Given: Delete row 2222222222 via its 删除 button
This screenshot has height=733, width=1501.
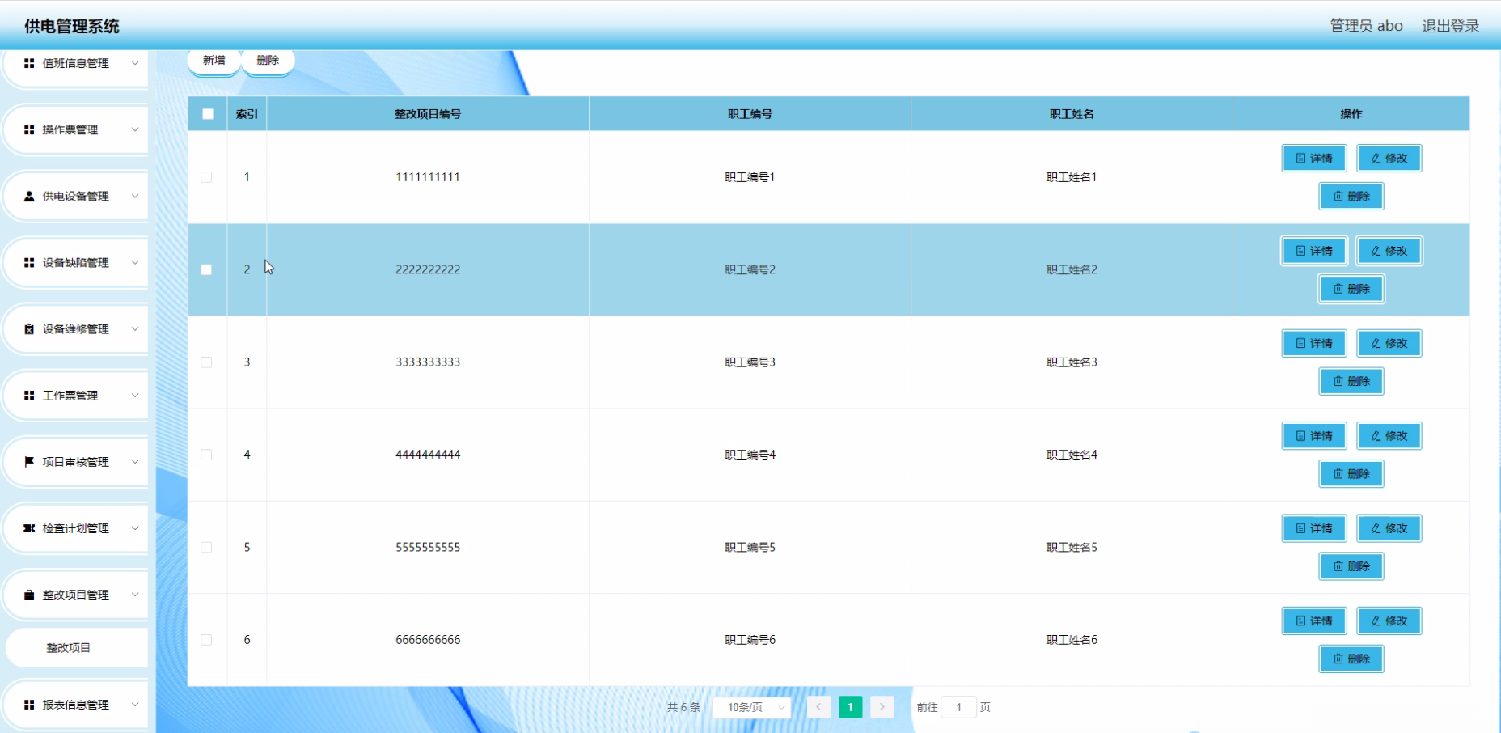Looking at the screenshot, I should (1351, 289).
